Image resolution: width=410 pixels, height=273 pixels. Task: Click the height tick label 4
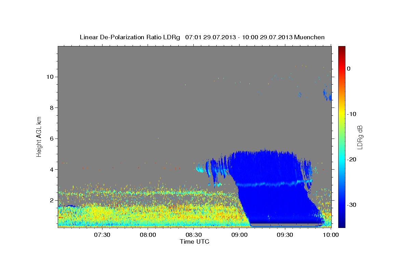[52, 170]
